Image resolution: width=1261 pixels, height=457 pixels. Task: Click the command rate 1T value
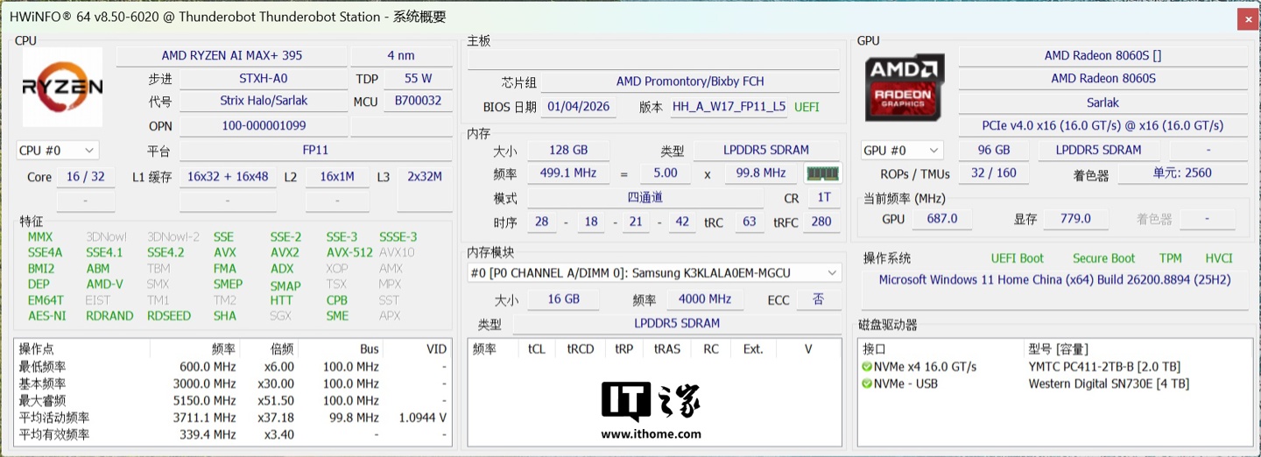coord(823,198)
